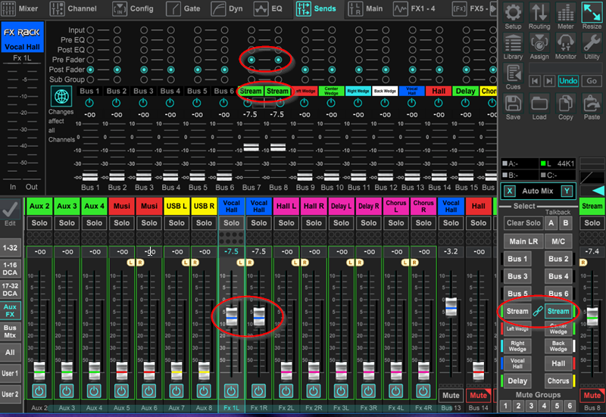
Task: Click the Resize arrows button
Action: coord(592,13)
